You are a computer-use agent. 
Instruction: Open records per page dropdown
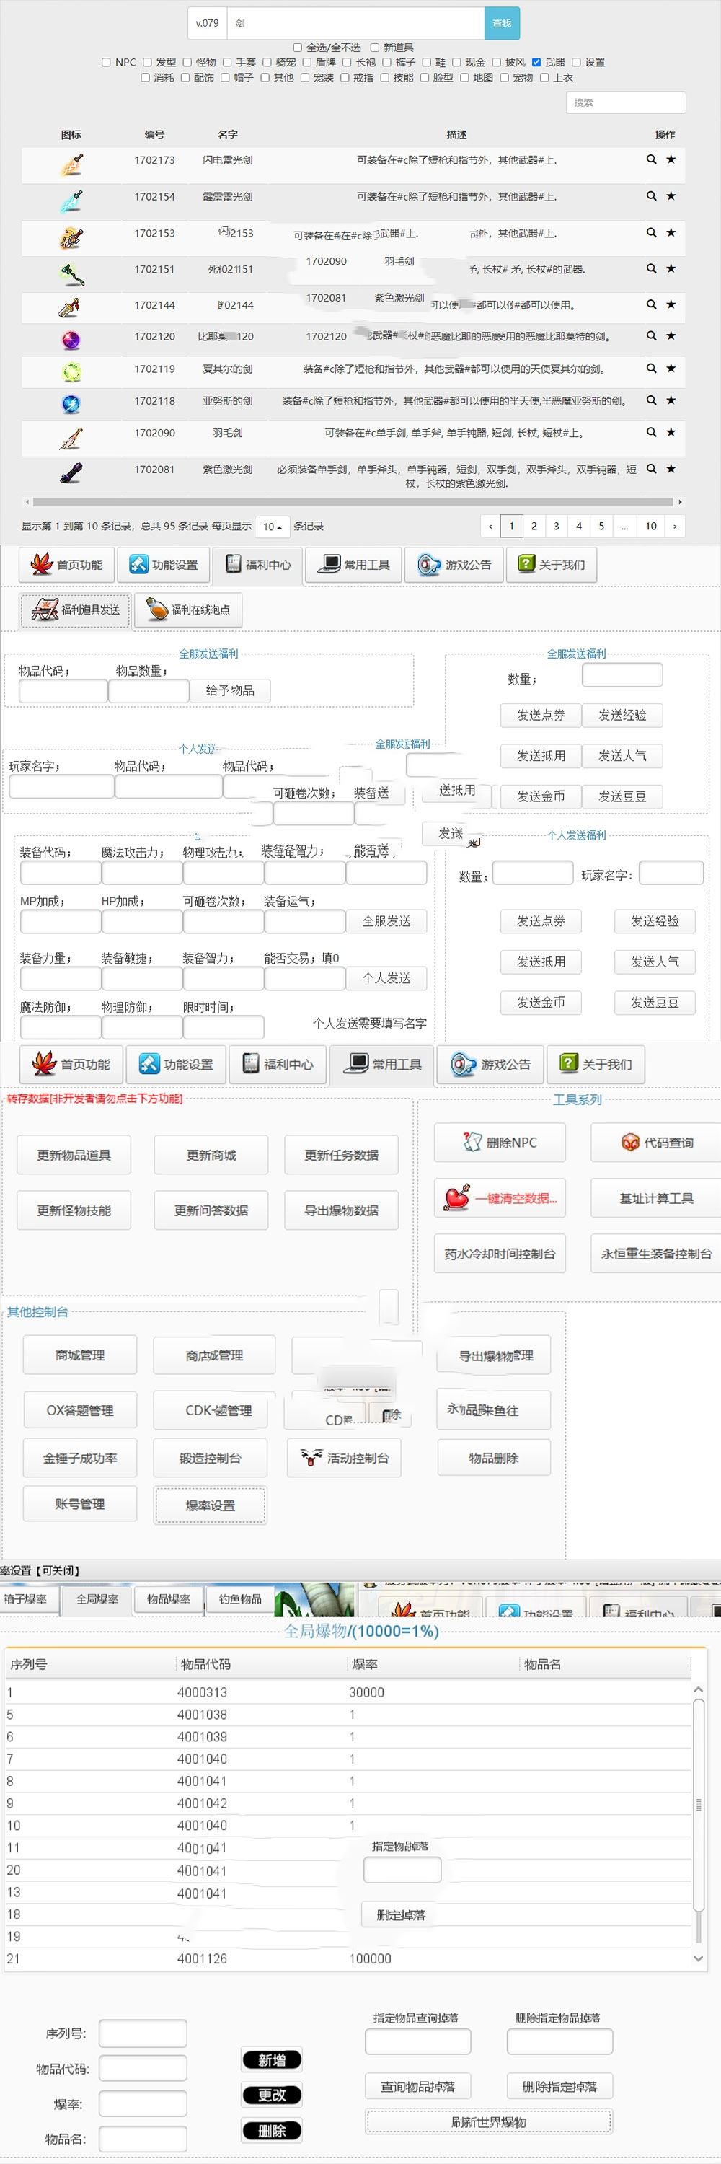click(272, 526)
